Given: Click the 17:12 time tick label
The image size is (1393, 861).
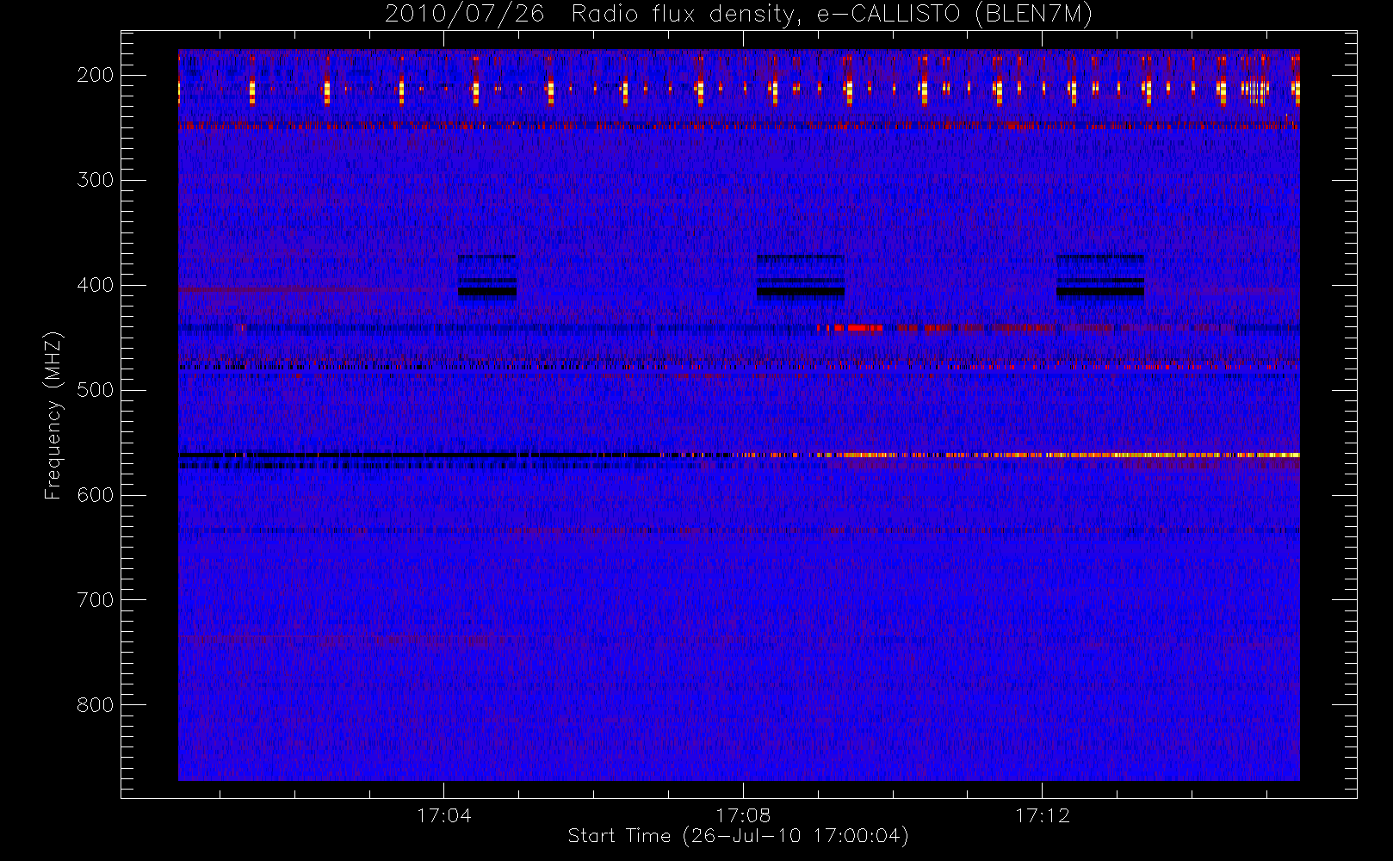Looking at the screenshot, I should (x=1043, y=815).
